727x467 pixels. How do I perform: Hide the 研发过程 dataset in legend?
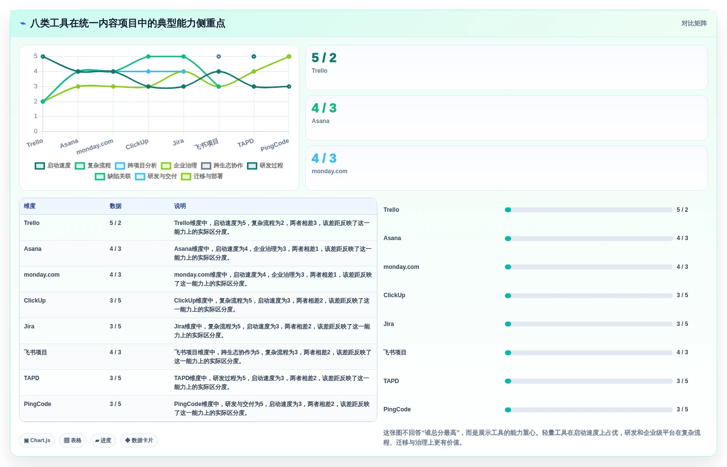[265, 166]
